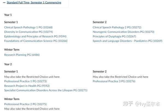Image resolution: width=164 pixels, height=111 pixels.
Task: Open Clinical Speech Pathology 1 PG (10268)
Action: tap(28, 27)
